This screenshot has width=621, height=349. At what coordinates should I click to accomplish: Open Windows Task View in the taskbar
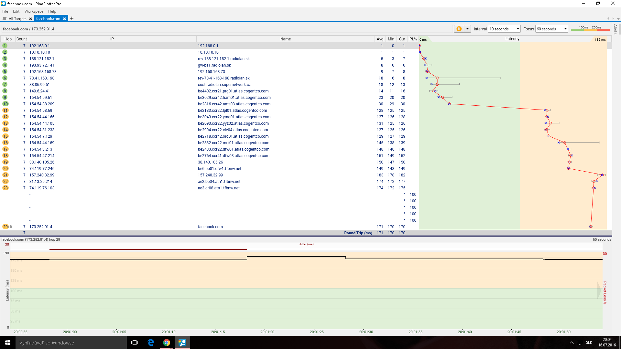[x=135, y=343]
